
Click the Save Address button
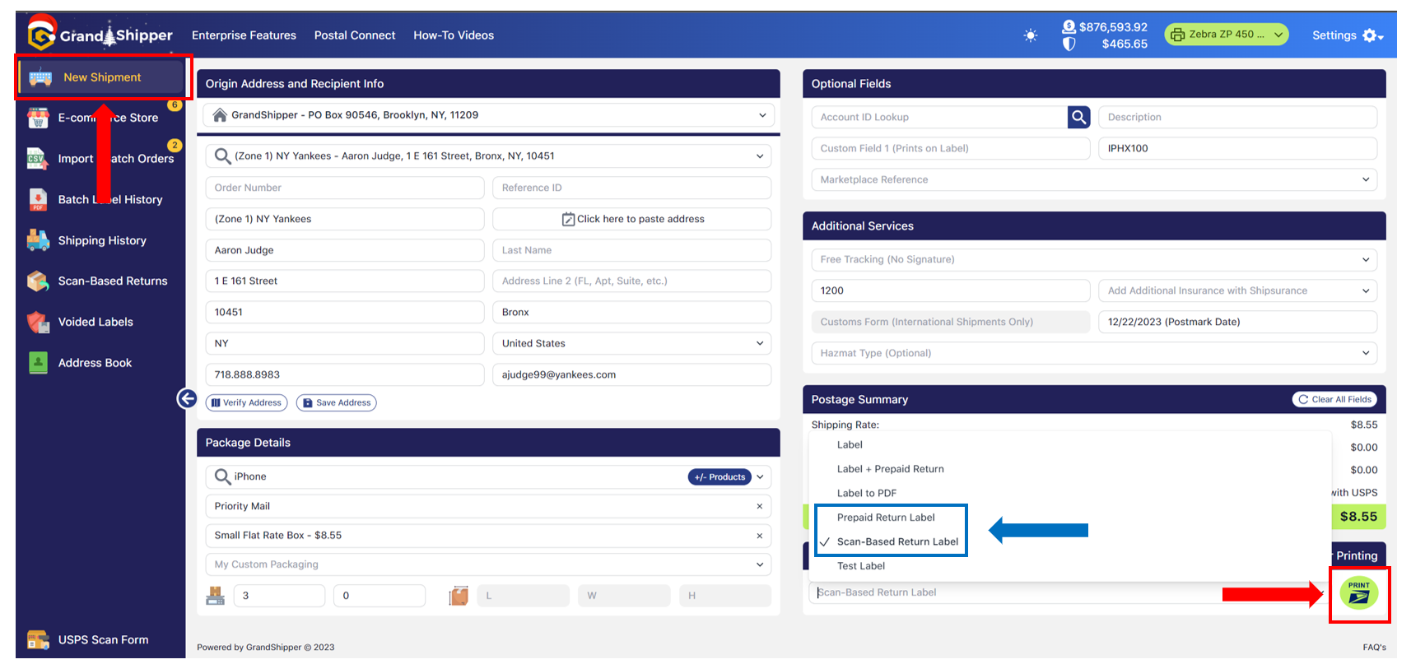tap(336, 402)
